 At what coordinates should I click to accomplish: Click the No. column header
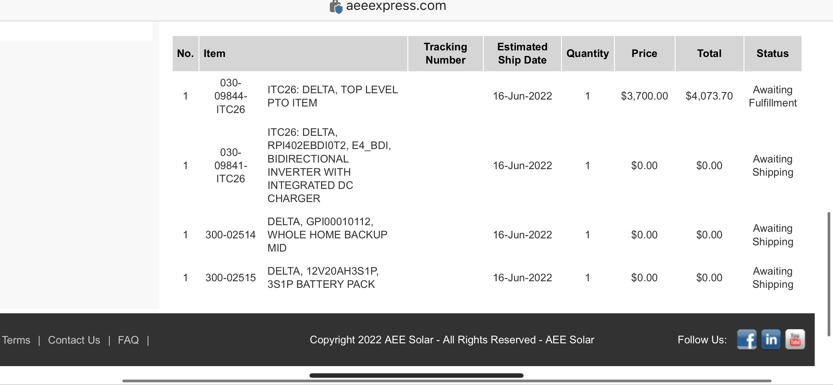coord(185,53)
